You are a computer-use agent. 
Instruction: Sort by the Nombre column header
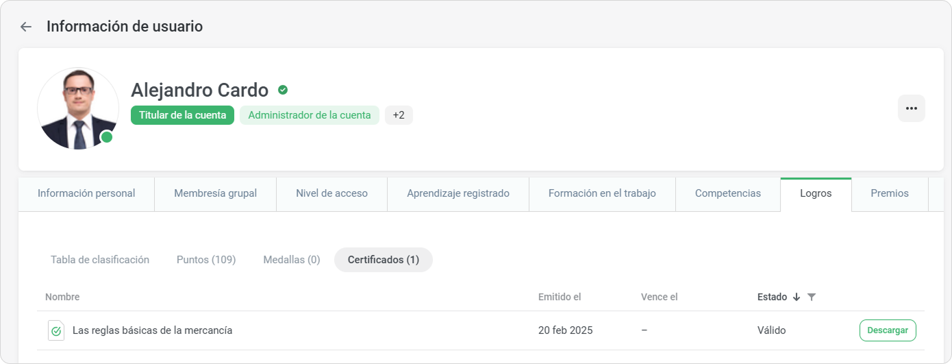pos(62,297)
